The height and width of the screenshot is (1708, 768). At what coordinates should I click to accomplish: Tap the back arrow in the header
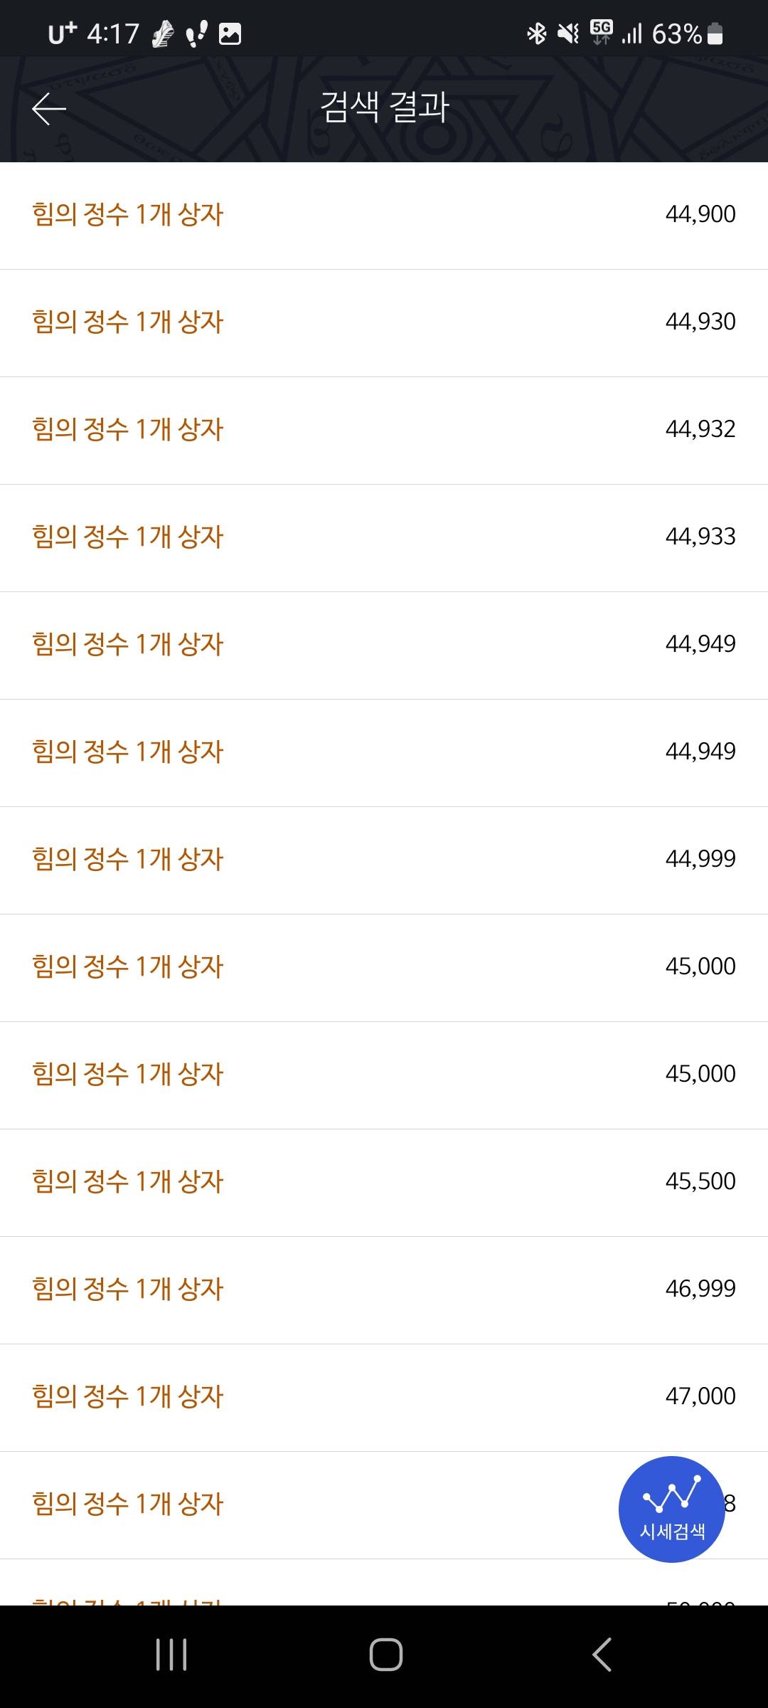click(x=49, y=109)
